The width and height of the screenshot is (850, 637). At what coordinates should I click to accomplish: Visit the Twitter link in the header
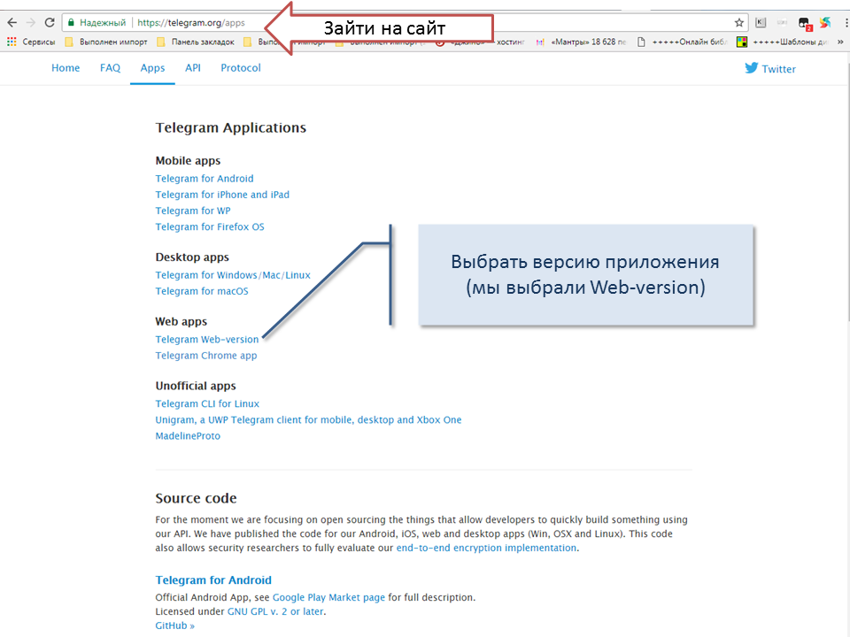coord(770,69)
